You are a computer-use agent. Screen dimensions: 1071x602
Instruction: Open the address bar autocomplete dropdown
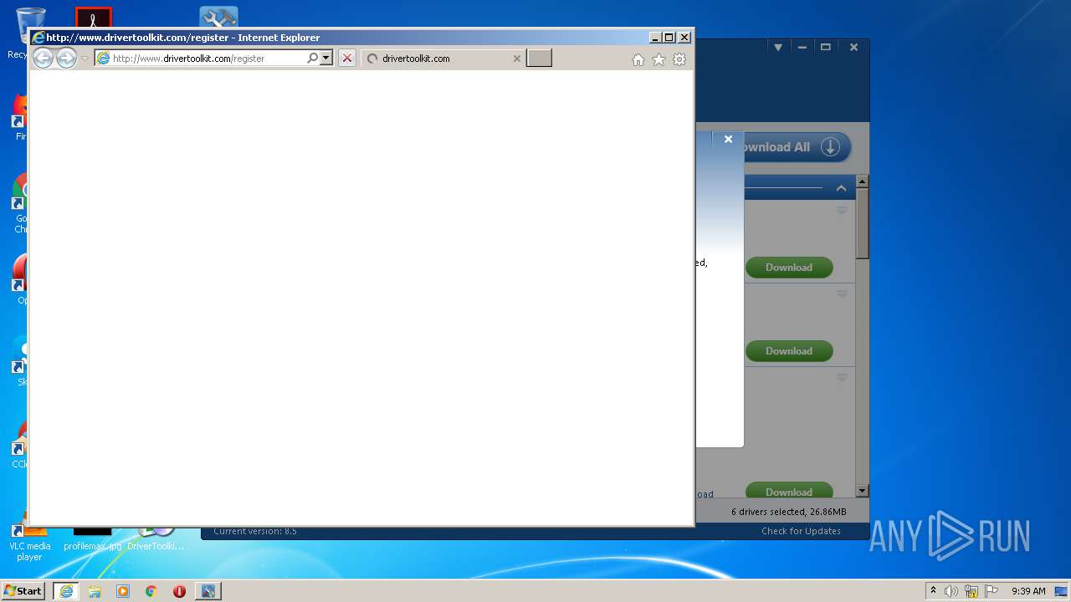(x=326, y=59)
